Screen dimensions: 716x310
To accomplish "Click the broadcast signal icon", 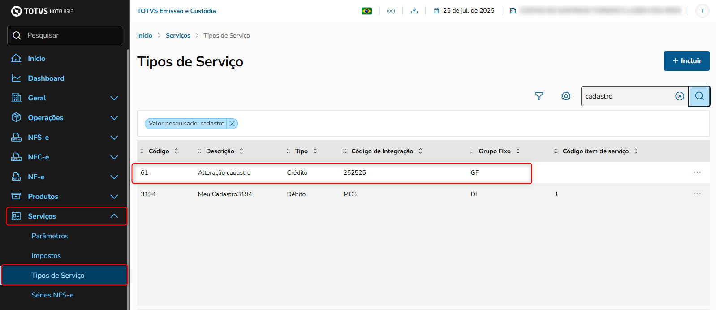I will 391,11.
